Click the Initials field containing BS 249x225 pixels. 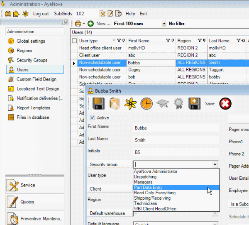(x=176, y=152)
